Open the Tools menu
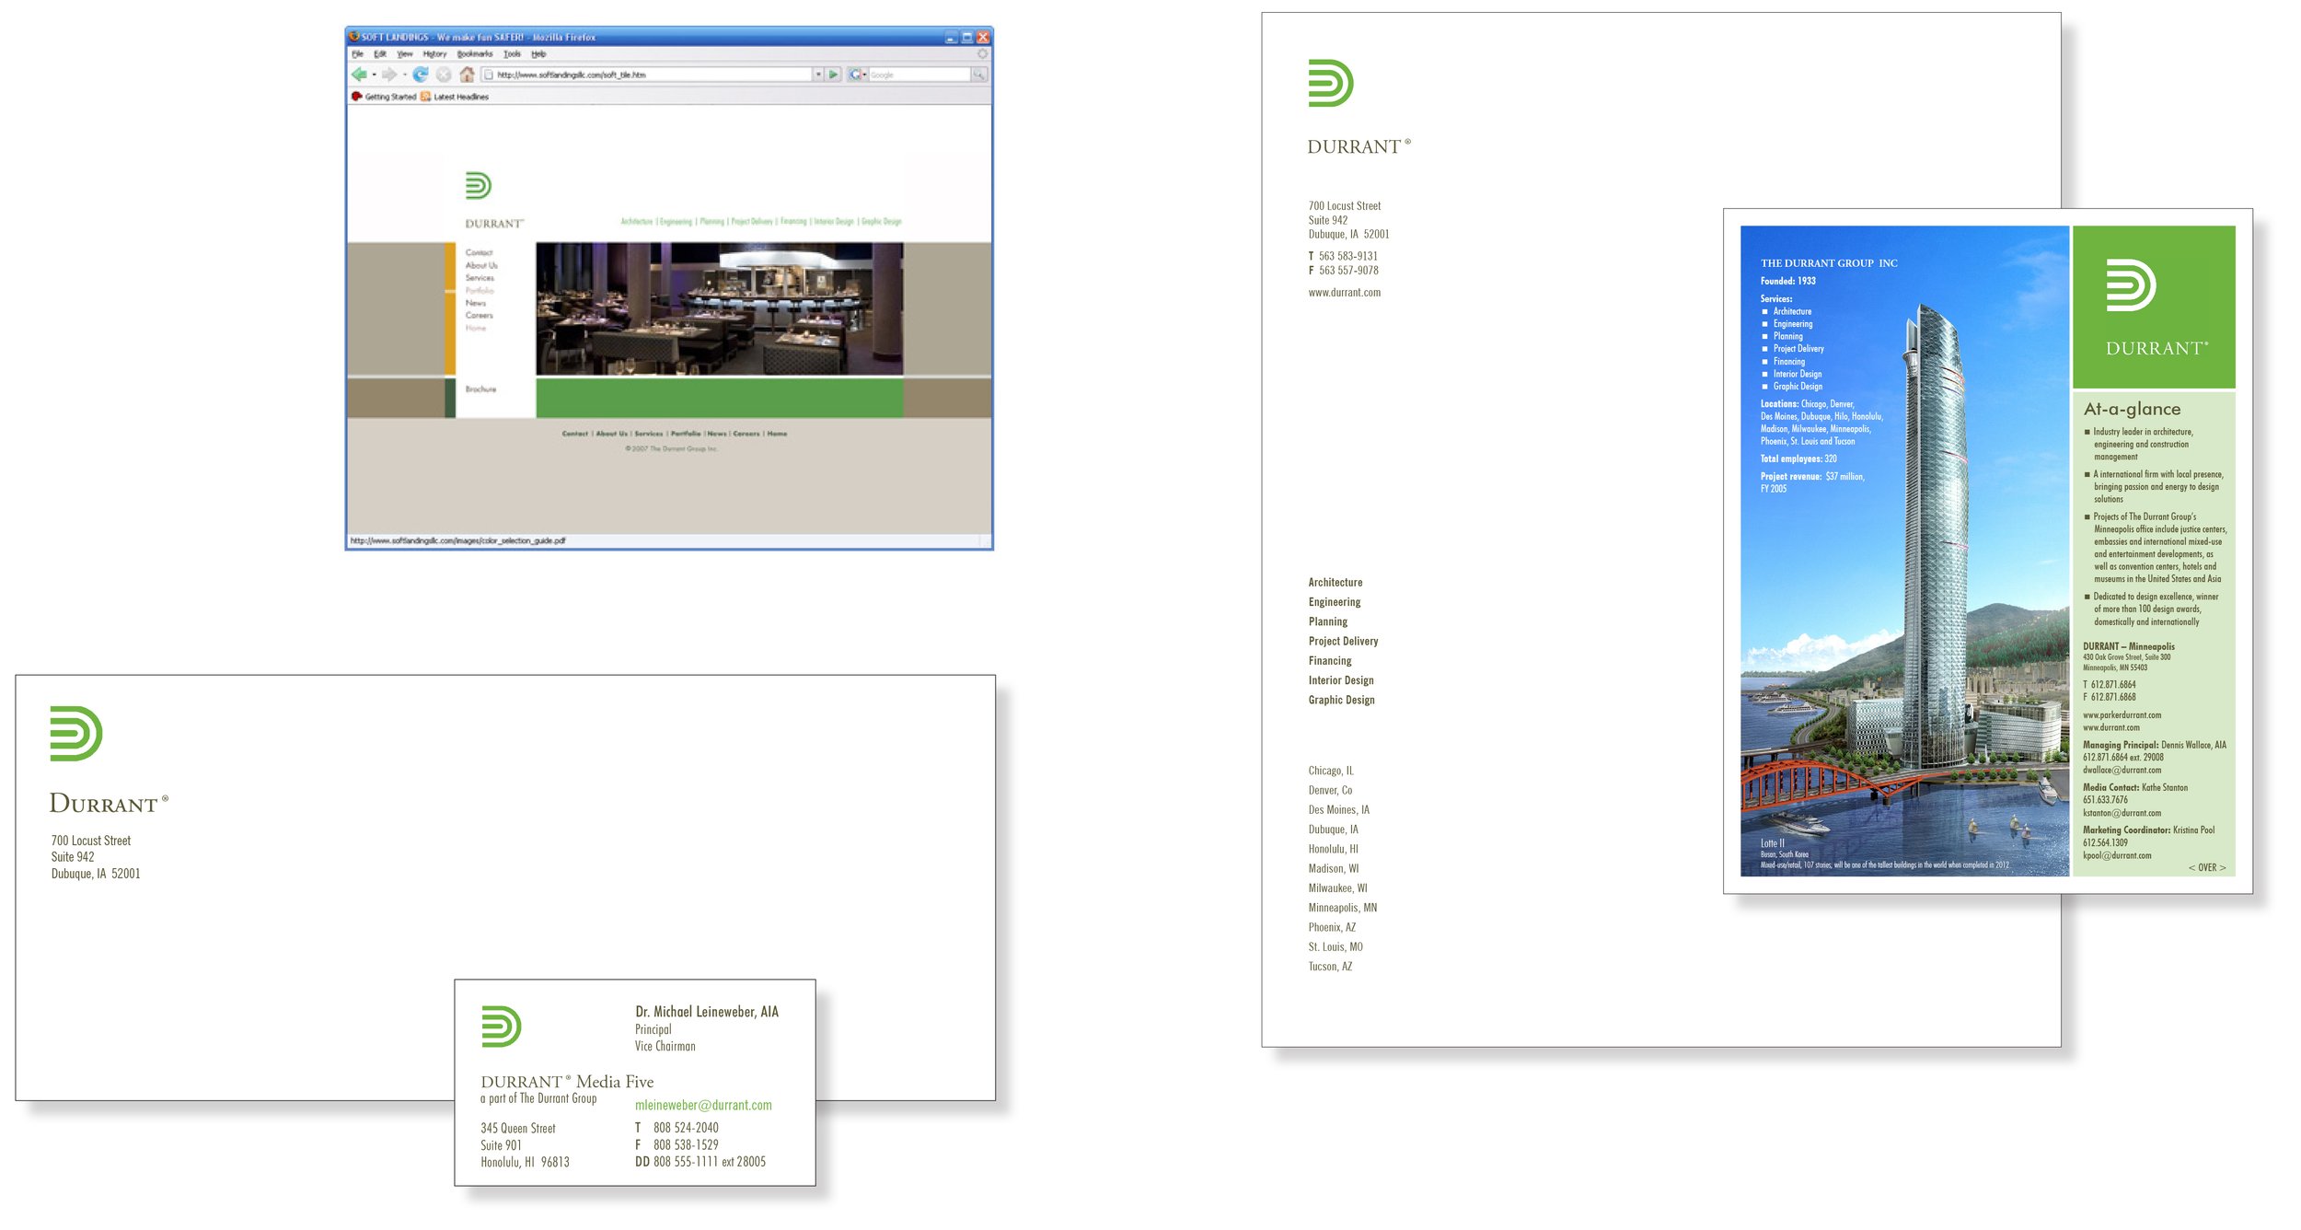Image resolution: width=2301 pixels, height=1230 pixels. click(x=512, y=54)
